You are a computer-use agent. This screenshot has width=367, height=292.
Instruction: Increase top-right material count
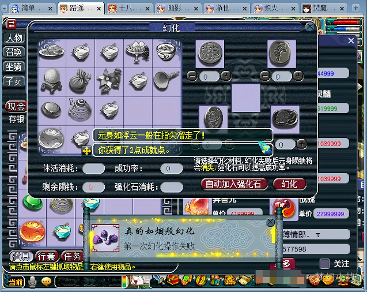(298, 76)
